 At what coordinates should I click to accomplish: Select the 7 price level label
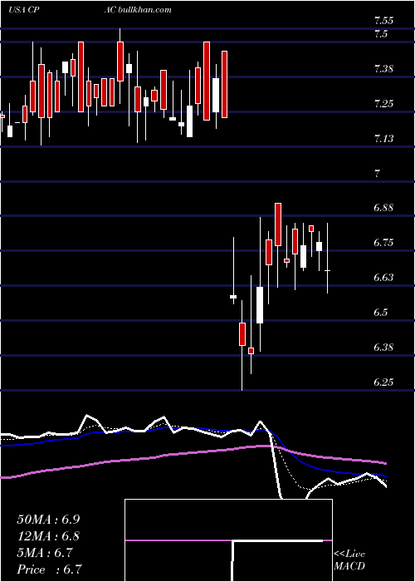(377, 173)
